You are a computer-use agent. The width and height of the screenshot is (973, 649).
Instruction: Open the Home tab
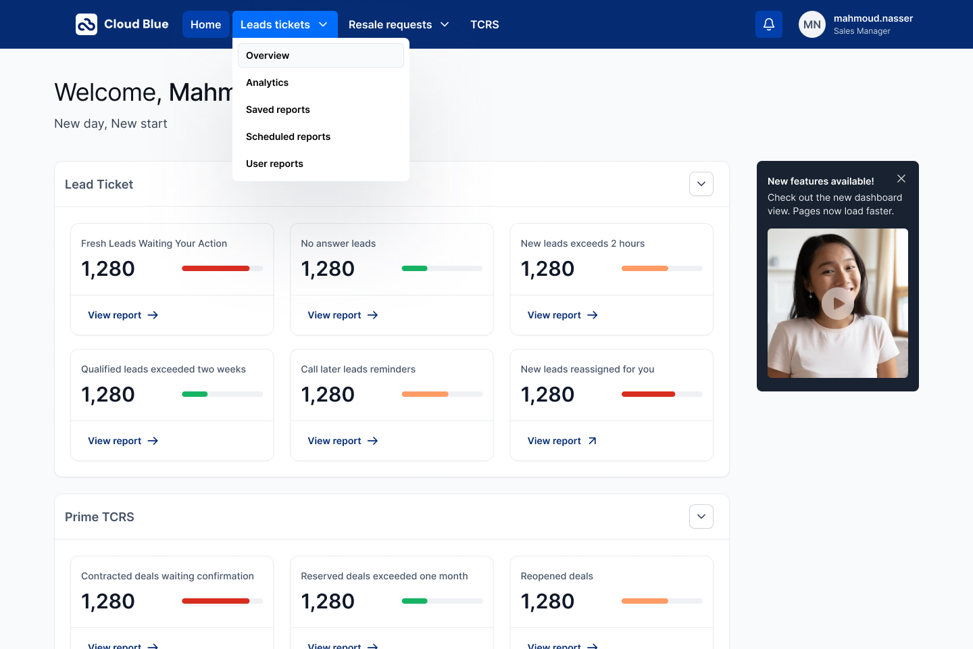206,24
